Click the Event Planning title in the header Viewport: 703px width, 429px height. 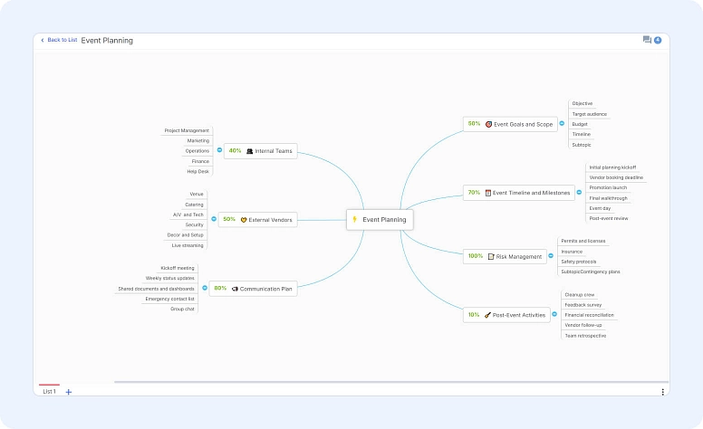click(107, 41)
